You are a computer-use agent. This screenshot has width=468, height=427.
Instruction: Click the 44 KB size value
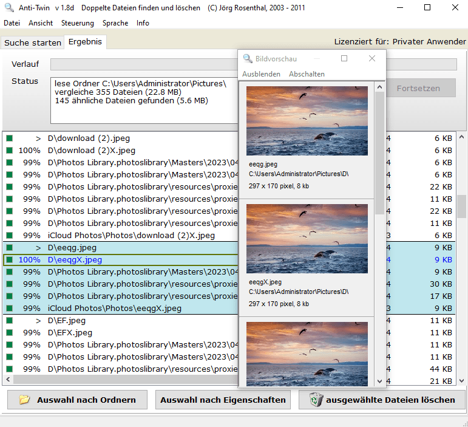[x=441, y=369]
